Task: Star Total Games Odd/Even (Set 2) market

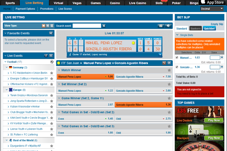Action: (x=169, y=112)
